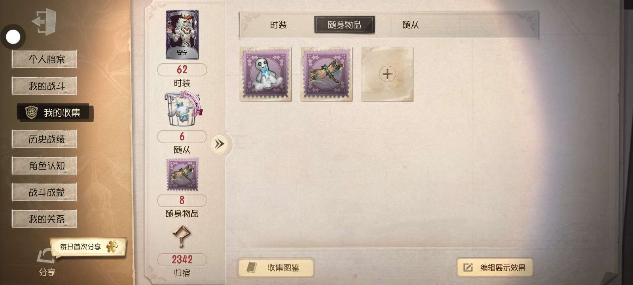Select the white ghost doll accessory stamp
633x285 pixels.
point(266,74)
